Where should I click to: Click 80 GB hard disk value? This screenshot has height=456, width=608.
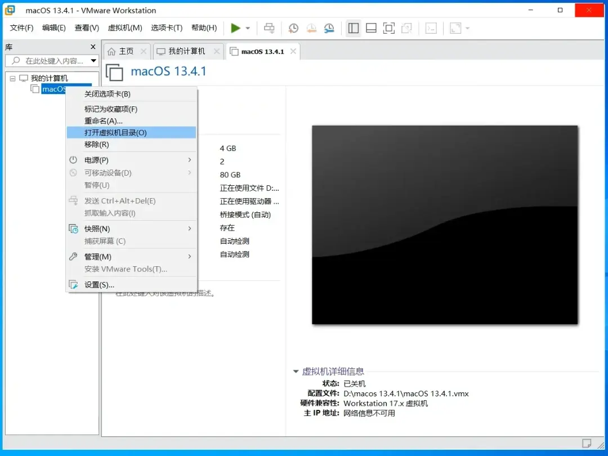coord(230,175)
